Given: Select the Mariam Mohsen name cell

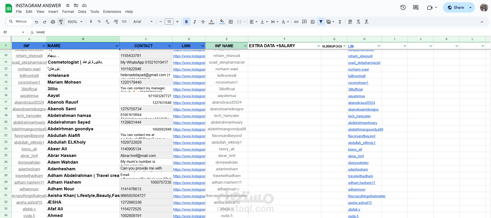Looking at the screenshot, I should point(83,82).
